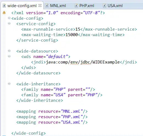Click family line with name="USA" parent="PHP"

pyautogui.click(x=62, y=95)
